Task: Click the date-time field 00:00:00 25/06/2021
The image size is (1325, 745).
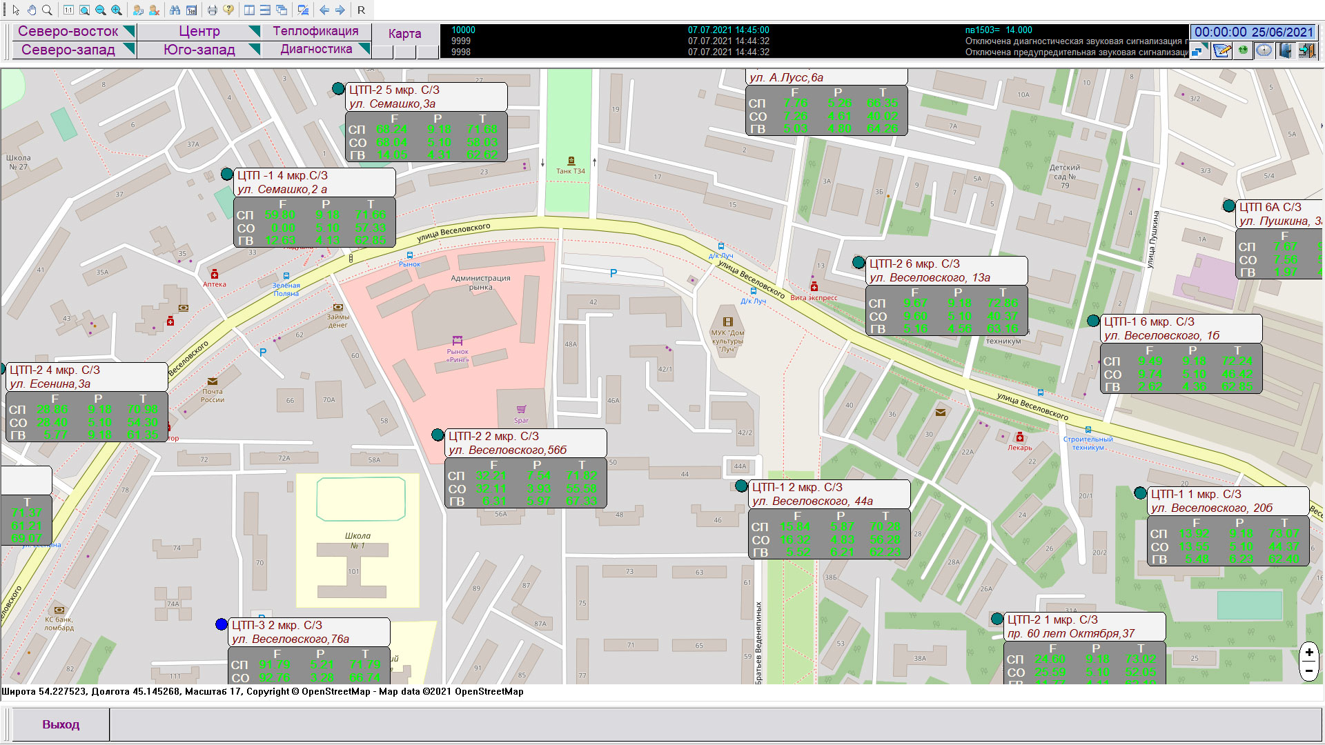Action: [x=1253, y=32]
